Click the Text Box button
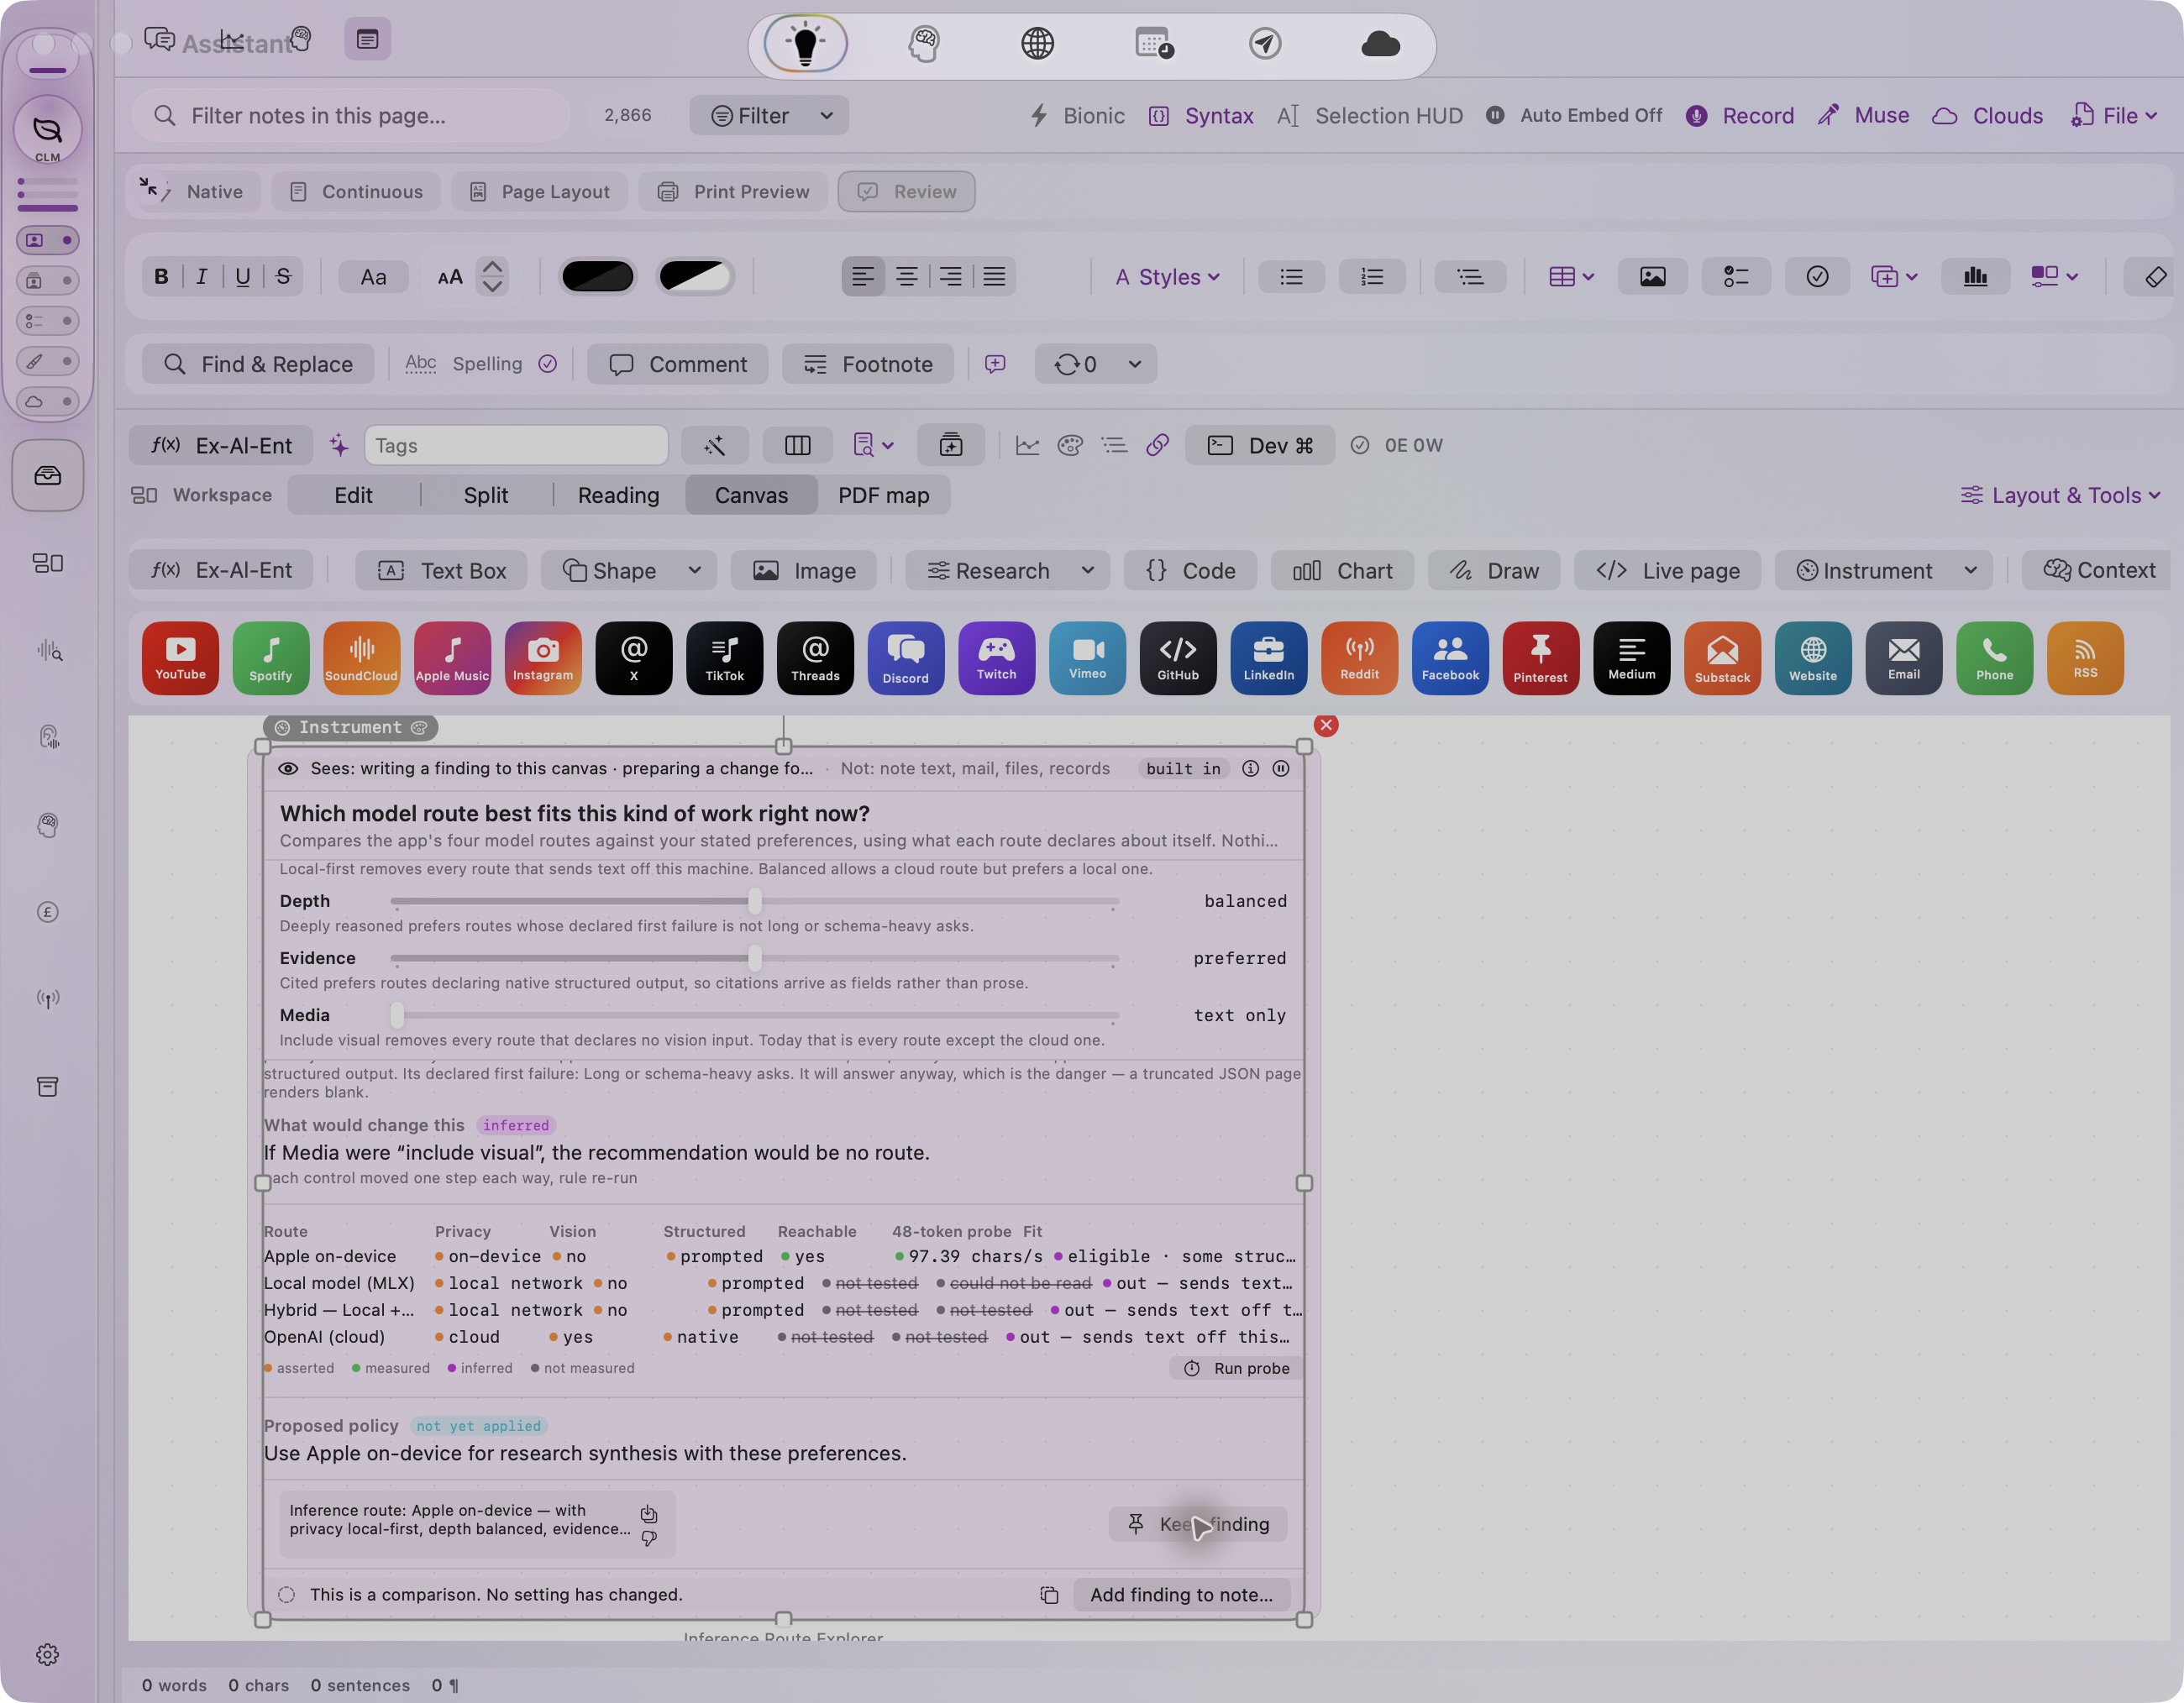This screenshot has height=1703, width=2184. coord(442,571)
